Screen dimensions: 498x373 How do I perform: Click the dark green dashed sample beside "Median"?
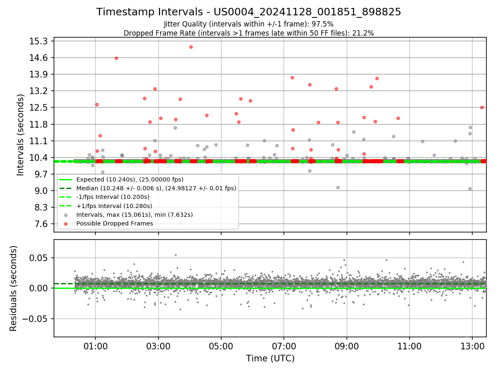pos(66,188)
